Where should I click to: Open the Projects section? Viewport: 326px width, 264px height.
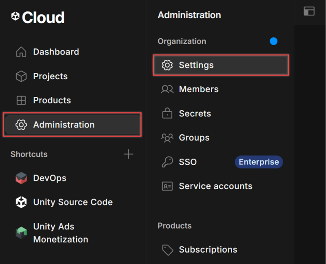[50, 76]
